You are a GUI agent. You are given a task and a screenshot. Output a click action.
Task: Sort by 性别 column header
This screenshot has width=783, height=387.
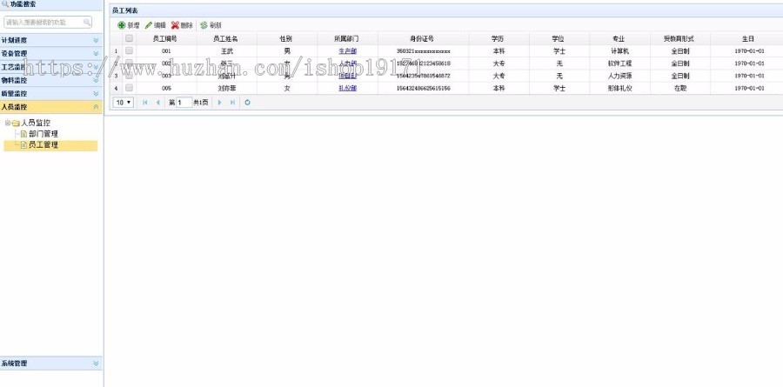287,38
